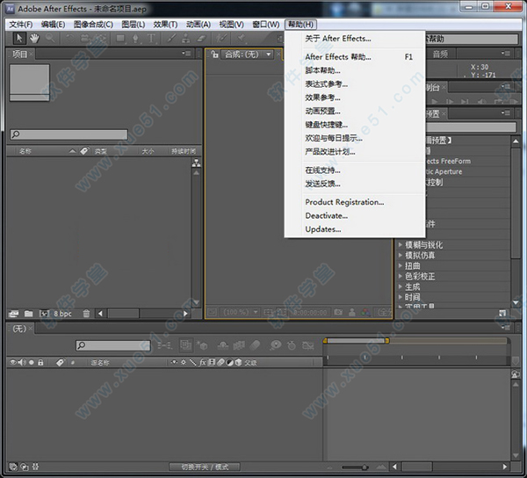This screenshot has width=527, height=478.
Task: Open the 效果(T) menu
Action: pos(165,25)
